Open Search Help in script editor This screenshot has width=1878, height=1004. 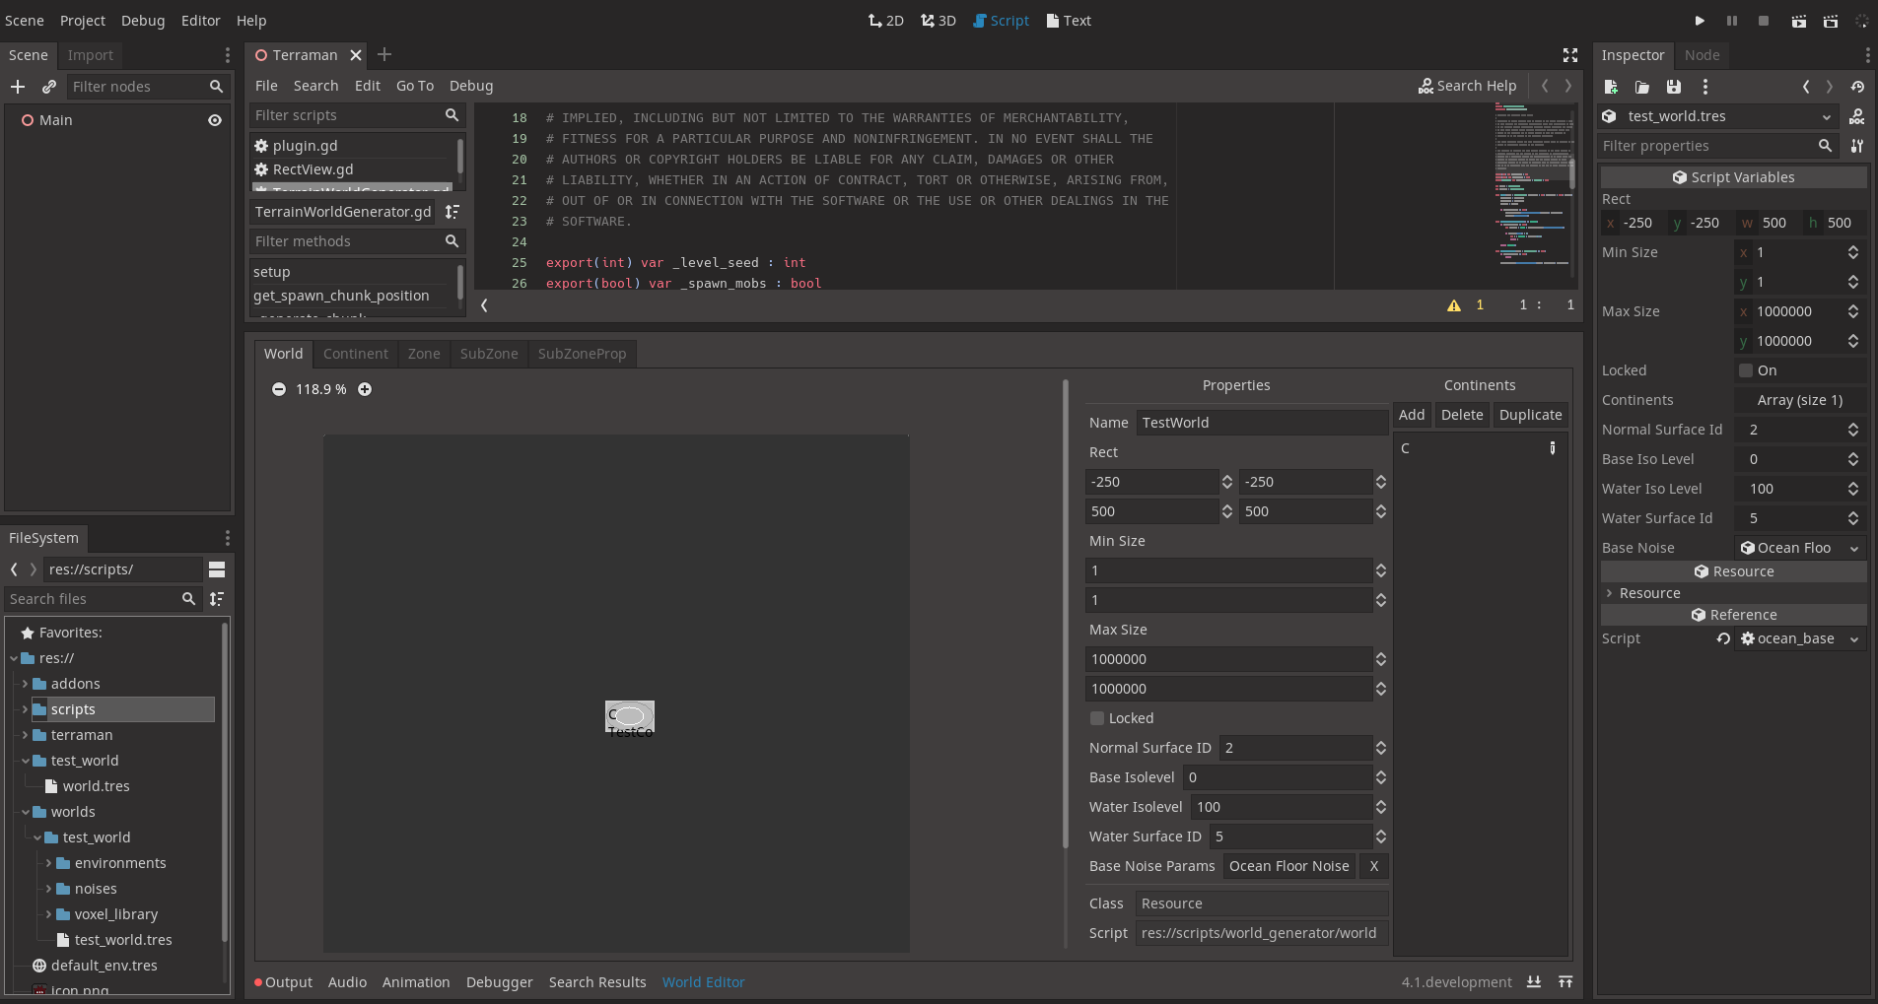(x=1467, y=86)
